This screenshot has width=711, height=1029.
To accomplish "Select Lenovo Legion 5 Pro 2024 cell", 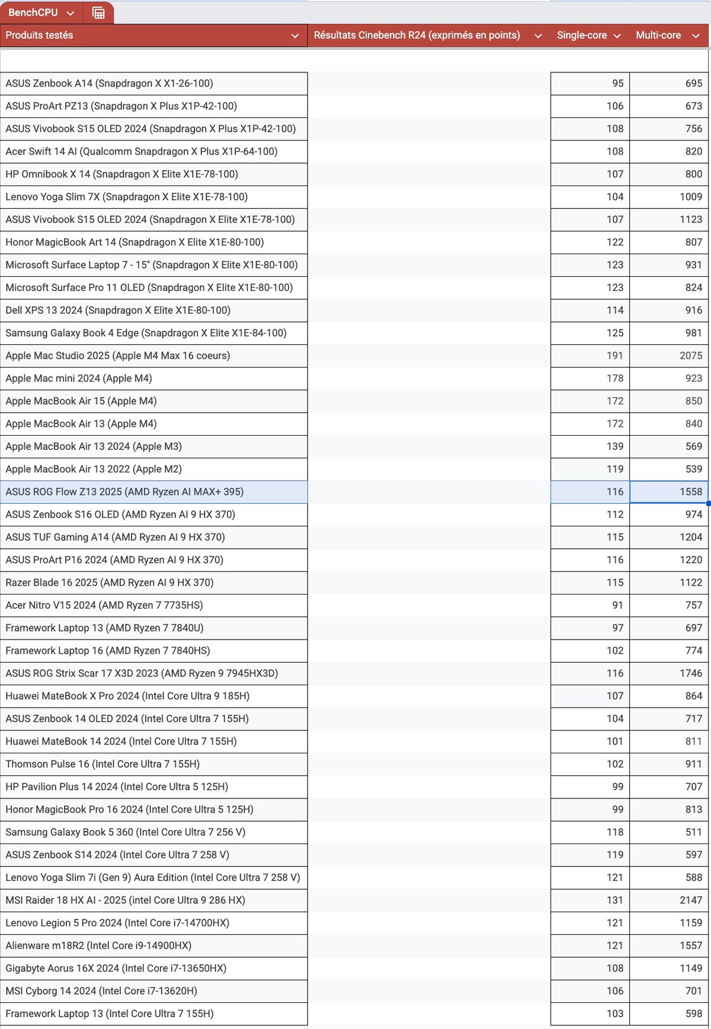I will (x=154, y=923).
